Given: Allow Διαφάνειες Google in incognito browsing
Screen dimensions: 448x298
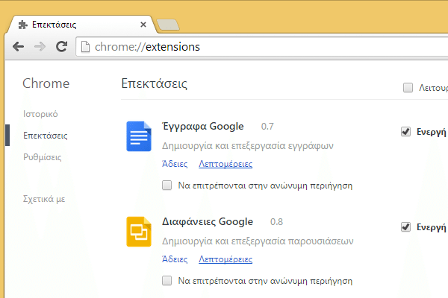Looking at the screenshot, I should click(x=167, y=281).
